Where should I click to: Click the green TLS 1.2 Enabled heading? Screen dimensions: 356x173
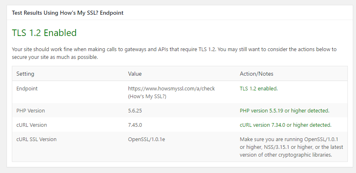[44, 33]
